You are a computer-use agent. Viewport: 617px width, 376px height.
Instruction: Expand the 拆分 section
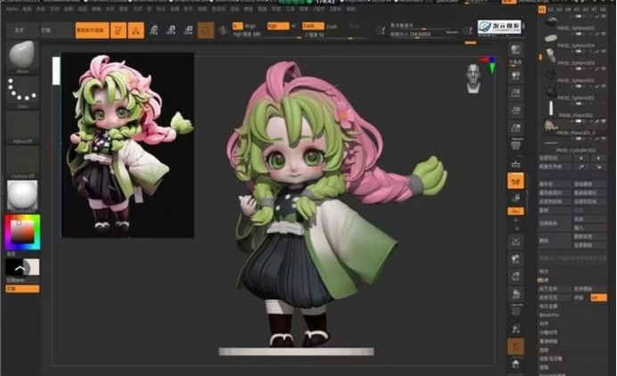click(x=544, y=272)
